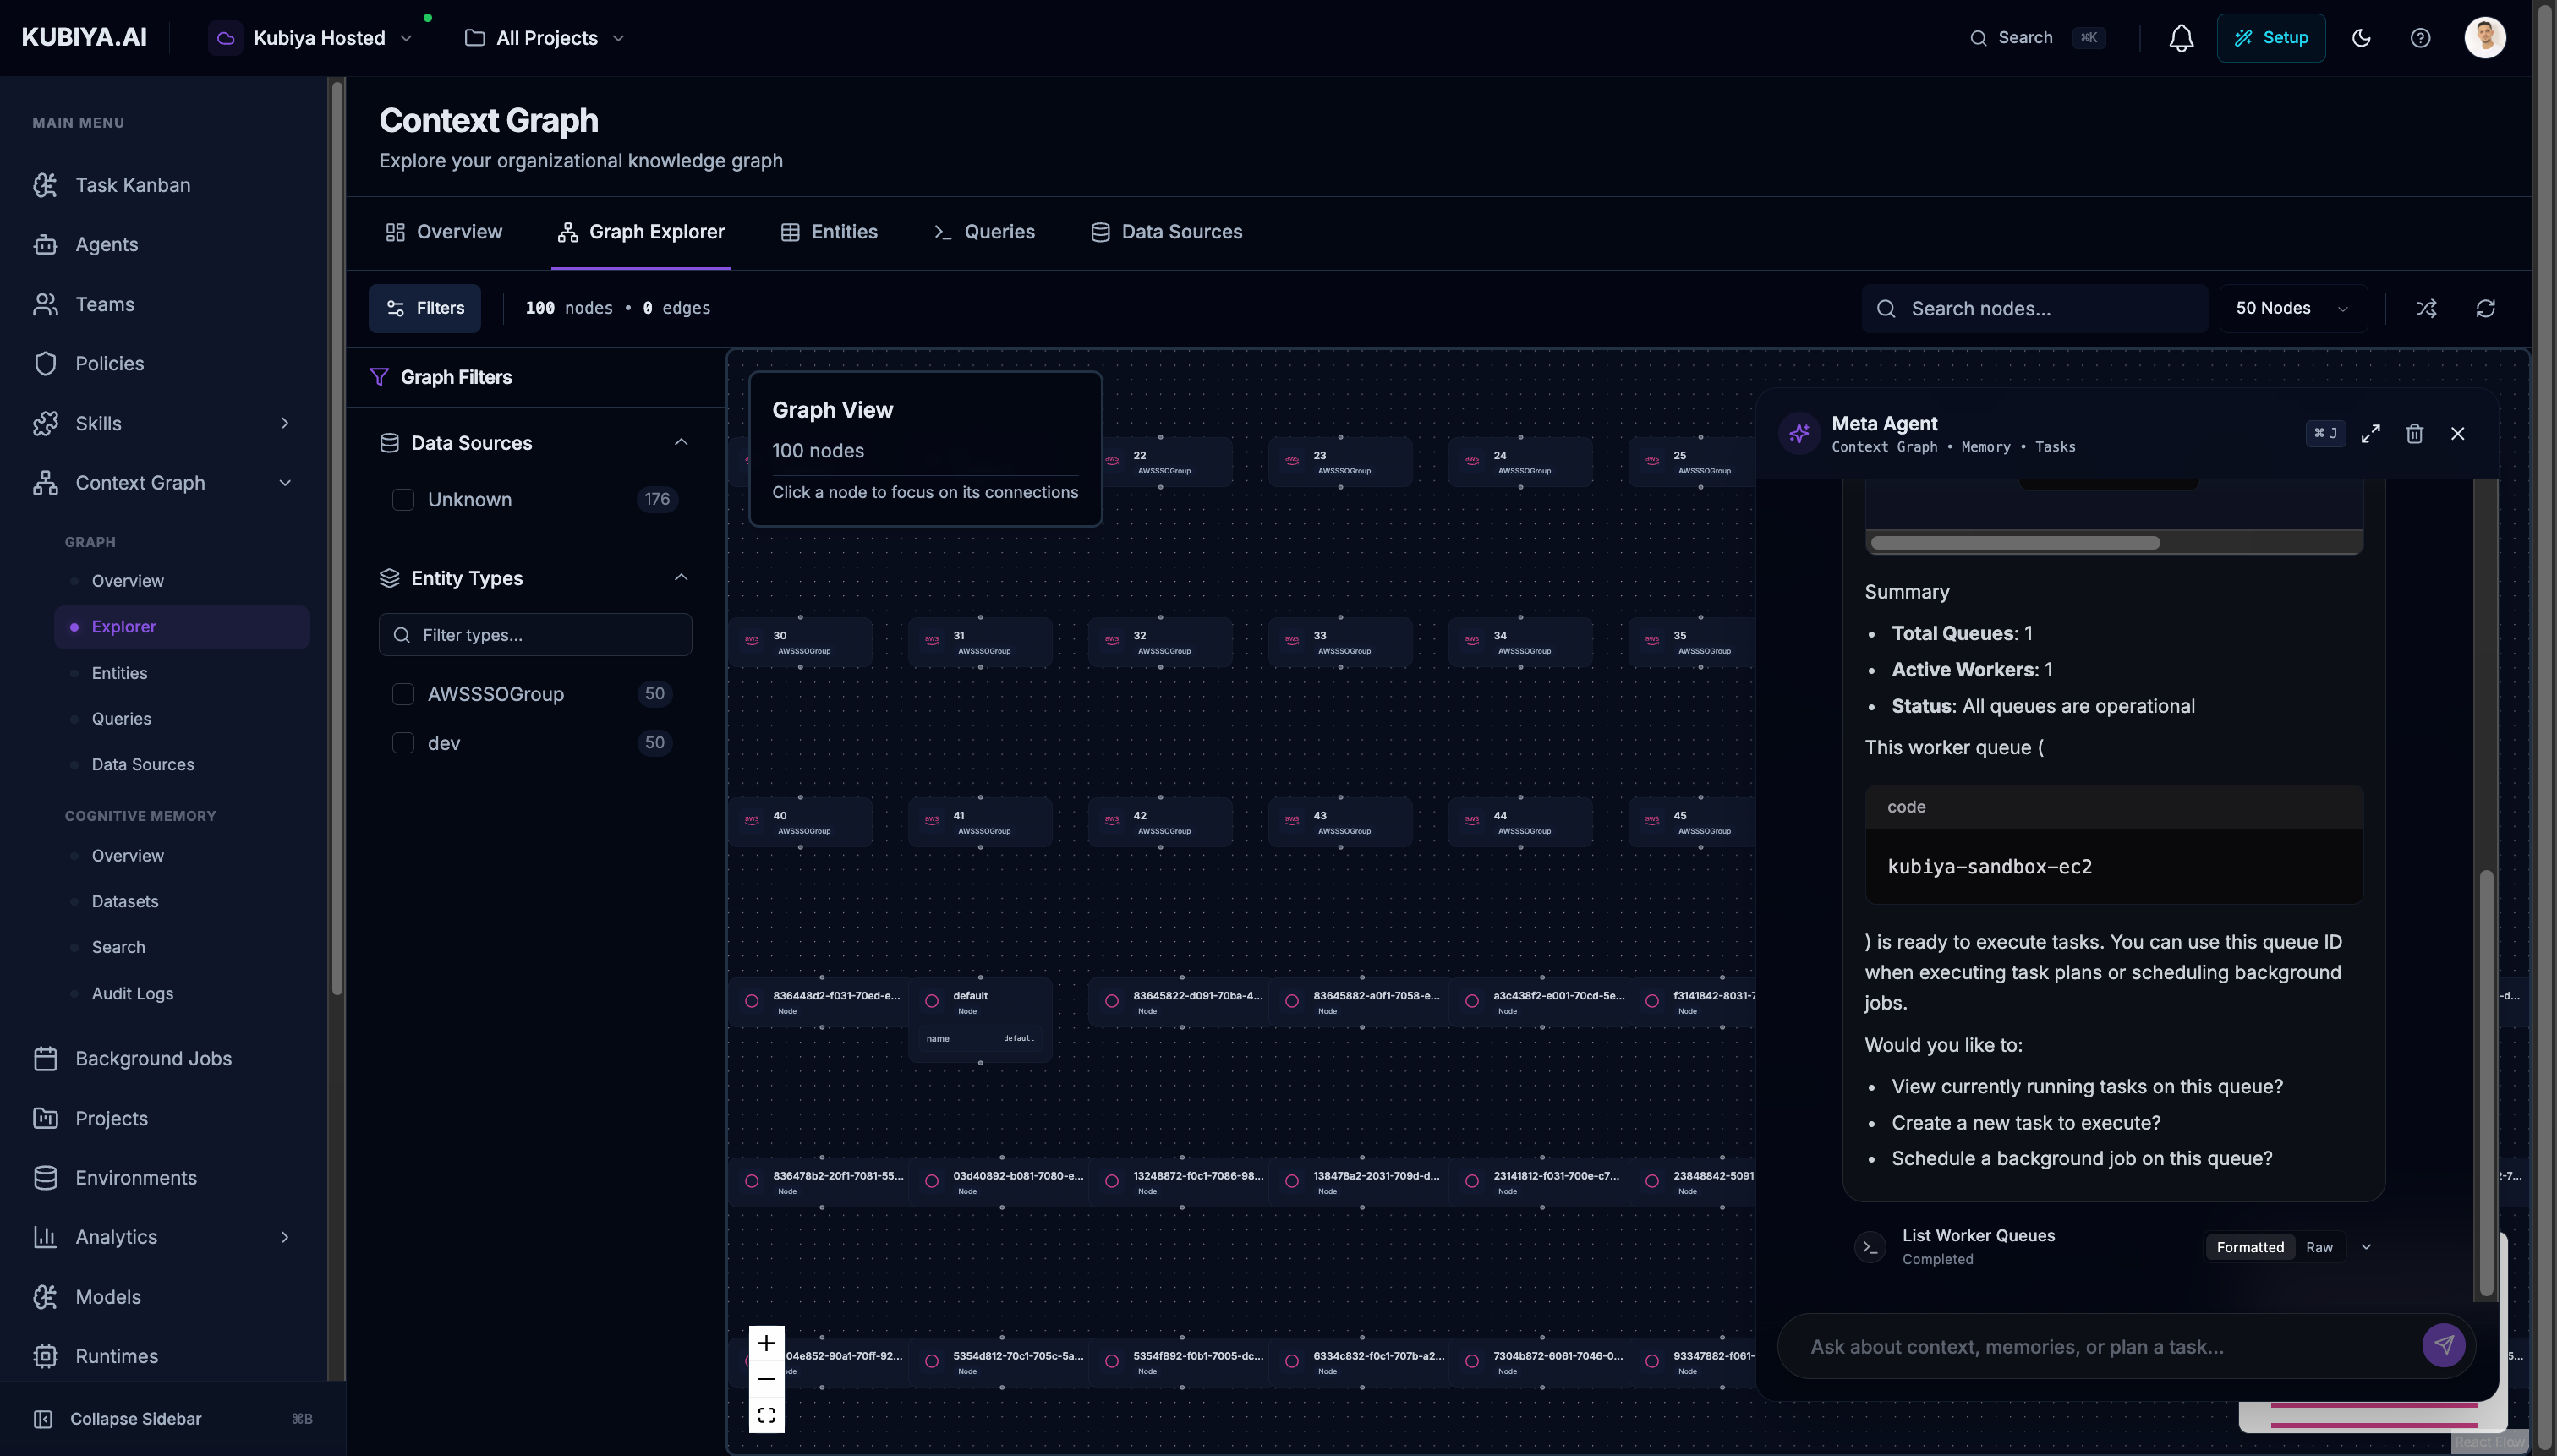Zoom in on the graph canvas
This screenshot has width=2557, height=1456.
point(766,1343)
